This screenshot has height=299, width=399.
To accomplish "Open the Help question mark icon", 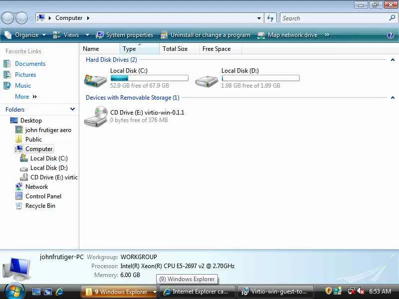I will click(x=391, y=35).
